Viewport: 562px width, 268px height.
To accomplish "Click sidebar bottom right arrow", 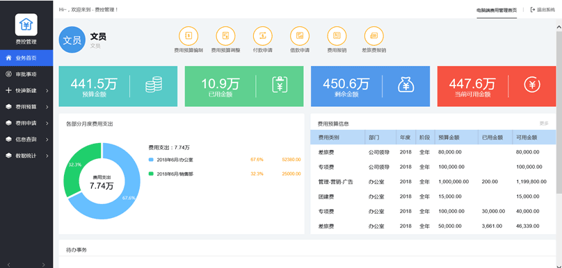I will click(44, 265).
